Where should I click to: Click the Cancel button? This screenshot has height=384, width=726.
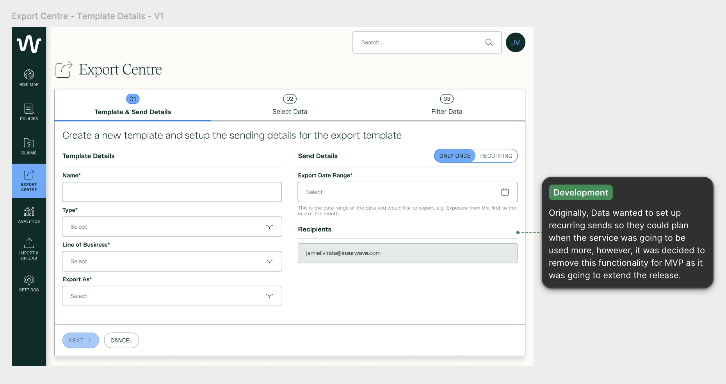[x=121, y=340]
